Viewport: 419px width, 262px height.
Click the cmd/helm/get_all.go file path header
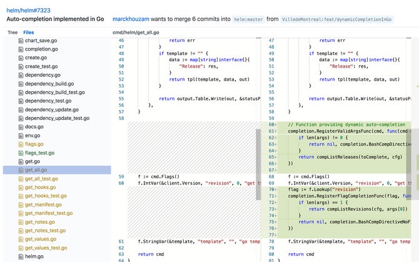[136, 33]
